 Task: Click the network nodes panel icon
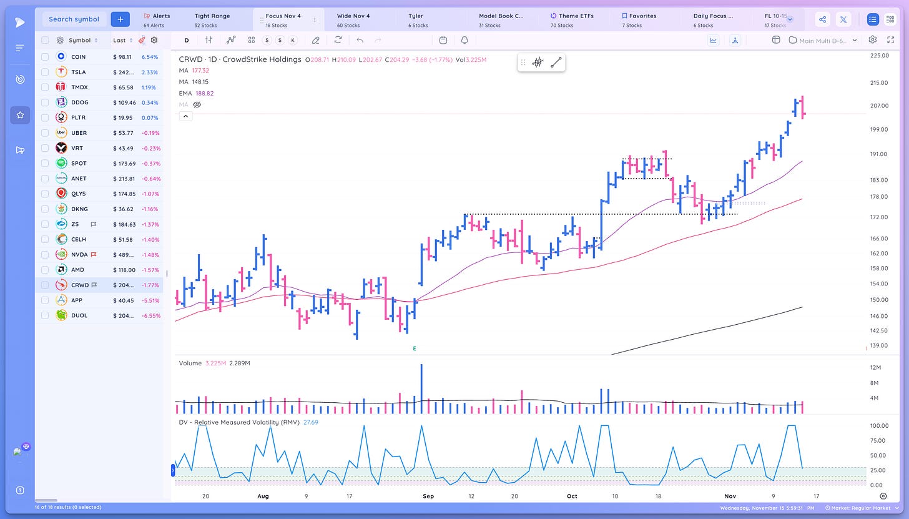coord(735,40)
